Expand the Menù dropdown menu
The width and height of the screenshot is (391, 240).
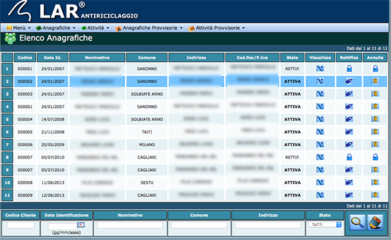point(19,28)
